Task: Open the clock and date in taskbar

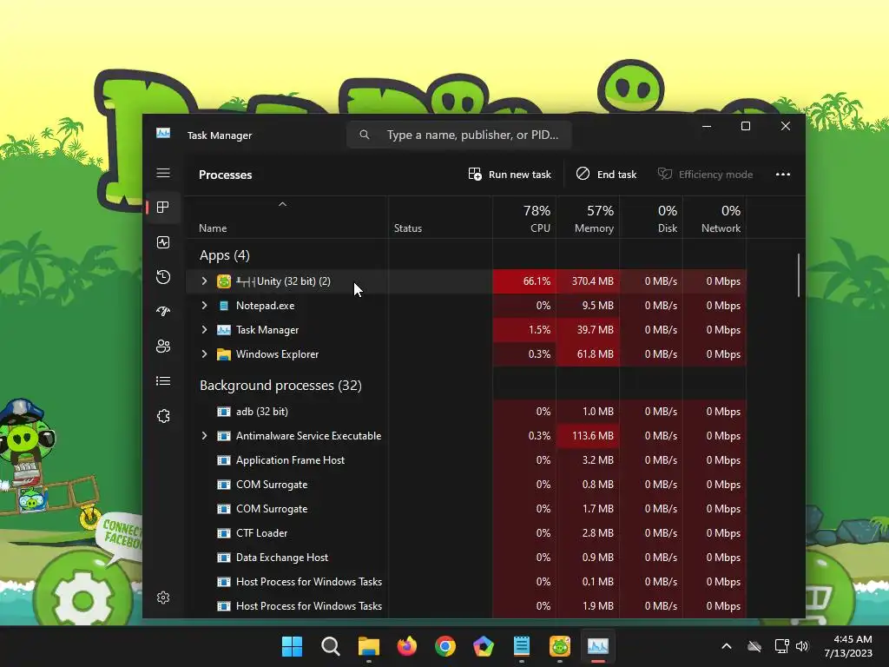Action: point(847,646)
